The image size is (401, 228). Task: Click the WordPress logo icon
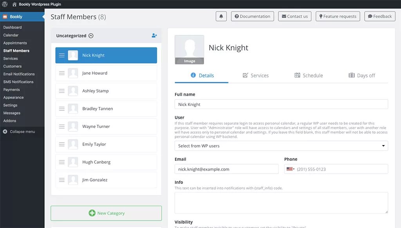tap(5, 4)
